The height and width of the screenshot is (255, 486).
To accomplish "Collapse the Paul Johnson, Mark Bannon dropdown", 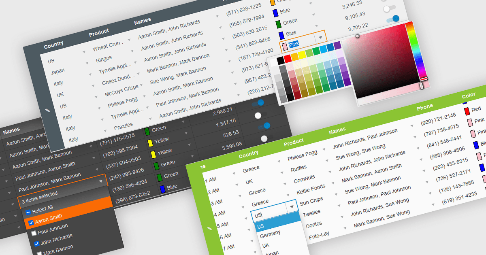I will click(x=100, y=182).
